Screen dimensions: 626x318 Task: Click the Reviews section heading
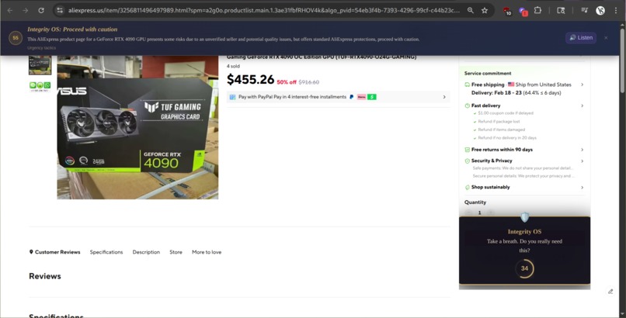(x=45, y=276)
